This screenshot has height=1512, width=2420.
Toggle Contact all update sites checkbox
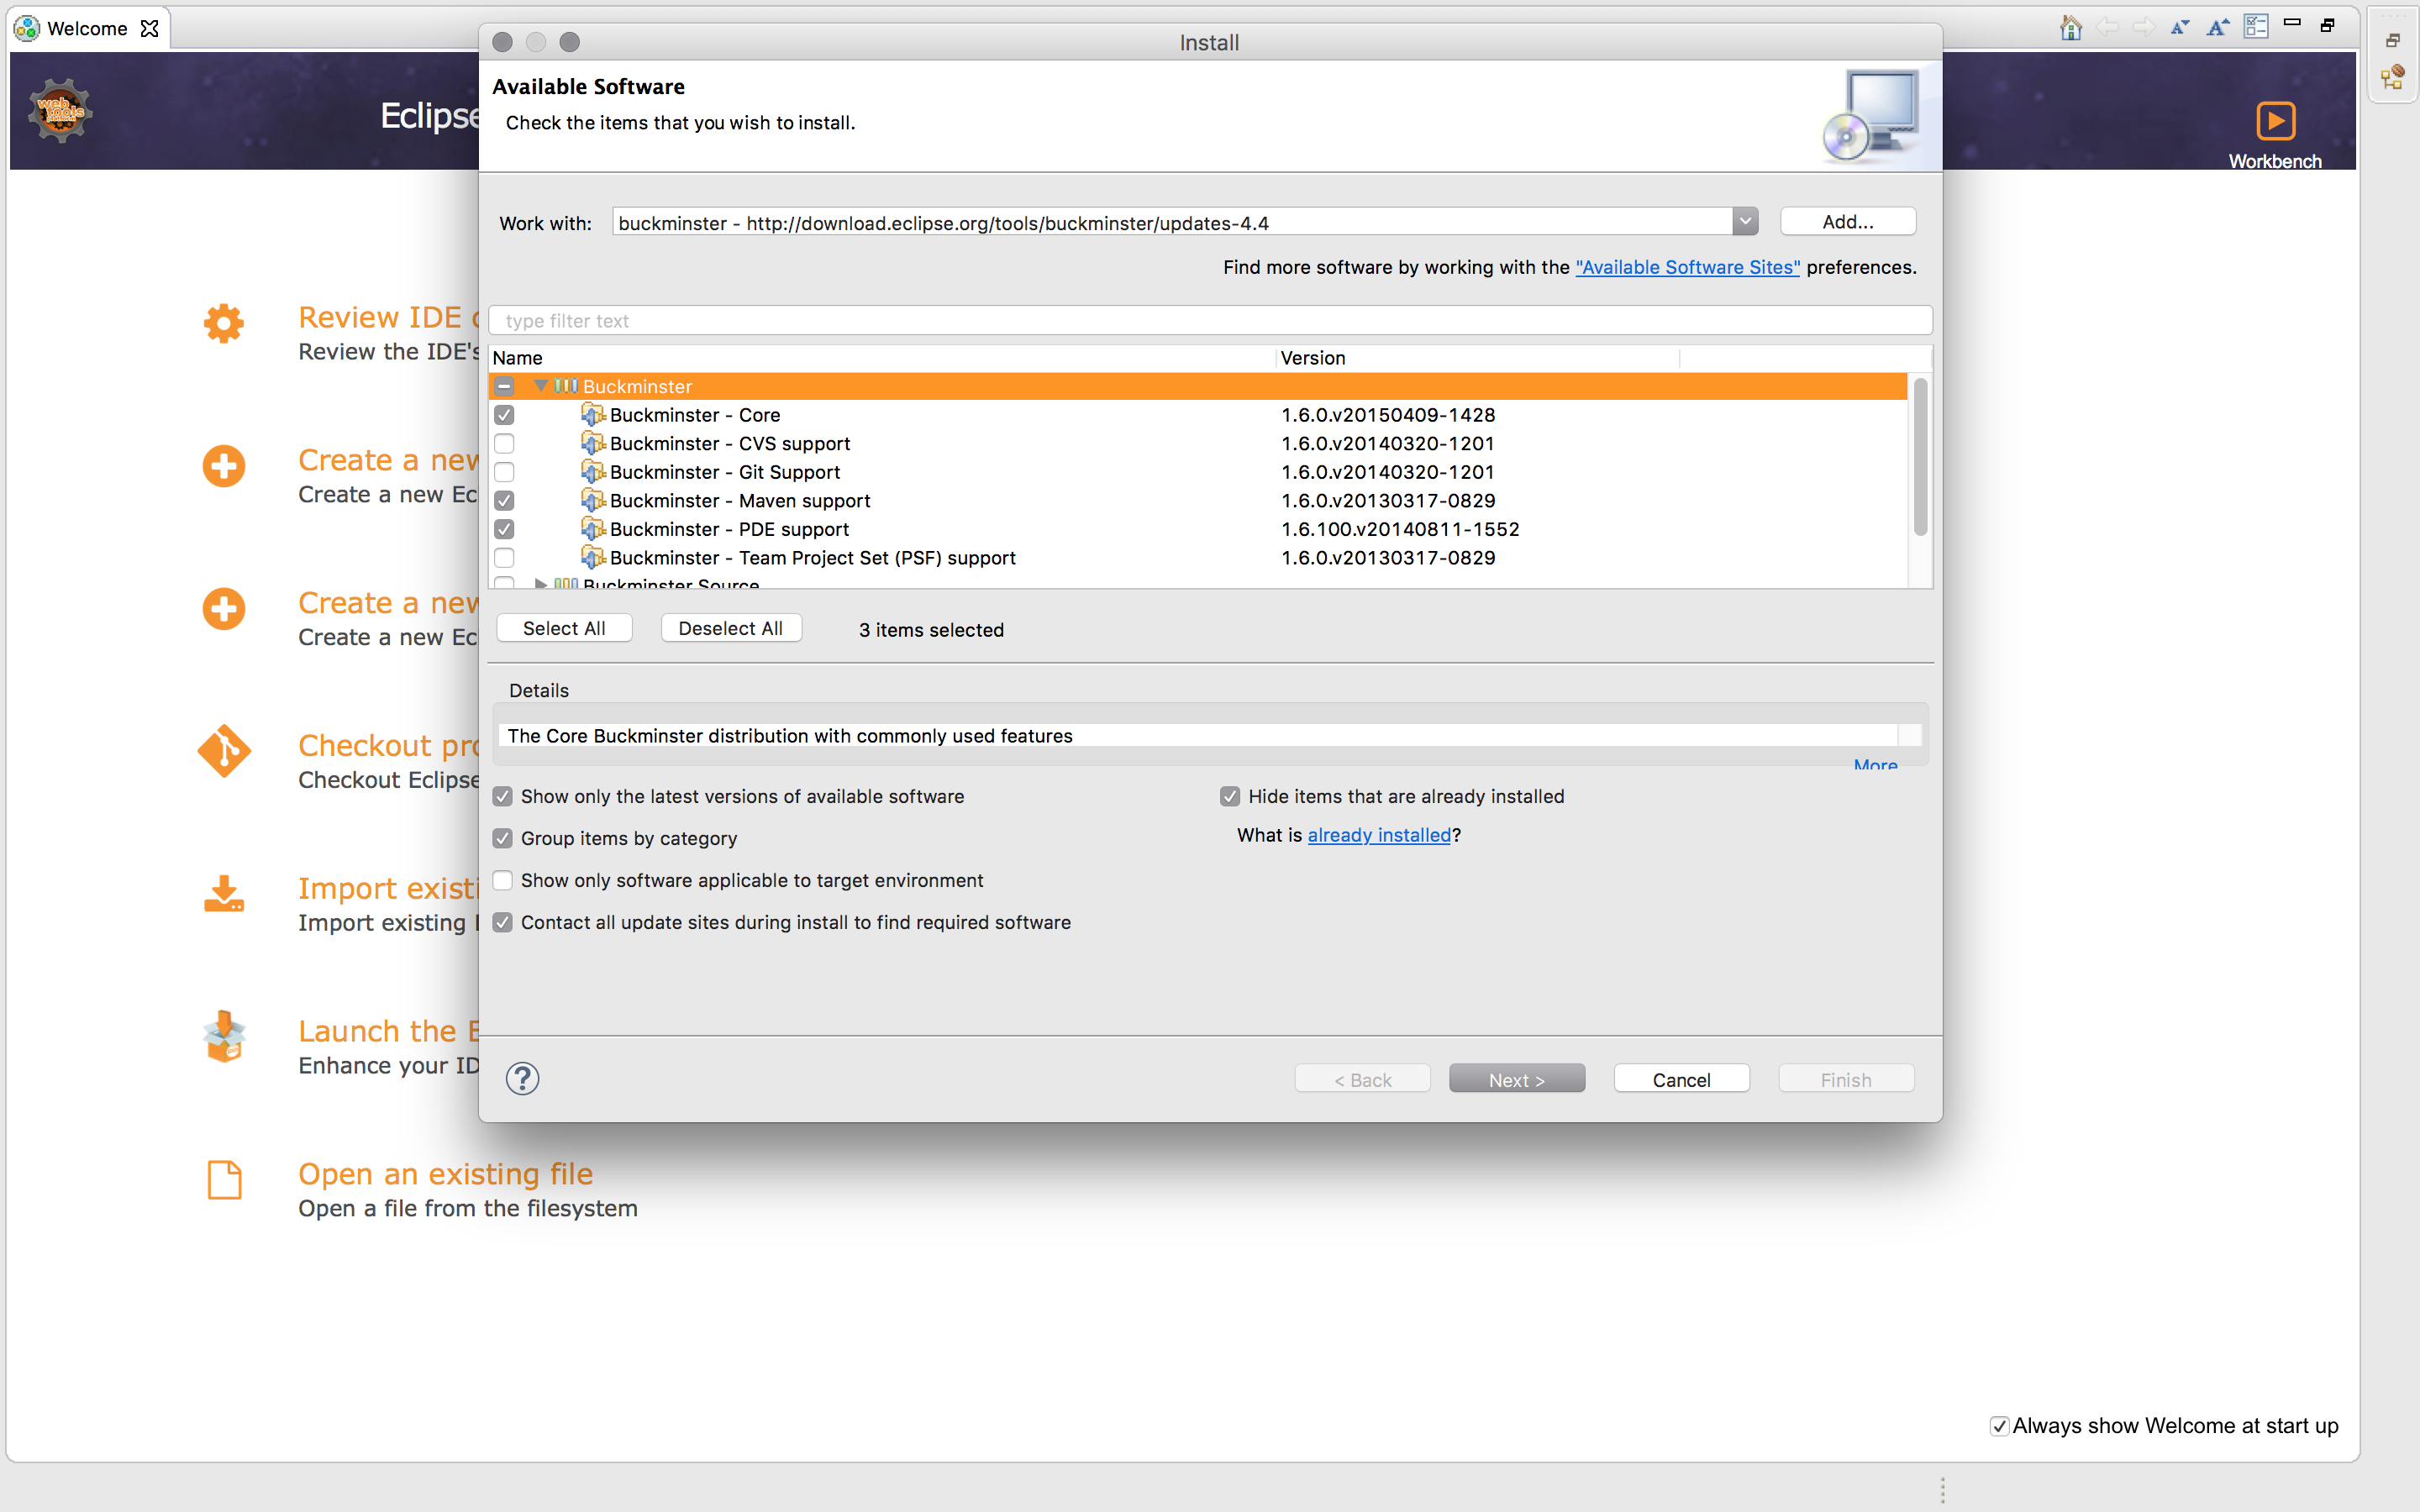point(502,922)
